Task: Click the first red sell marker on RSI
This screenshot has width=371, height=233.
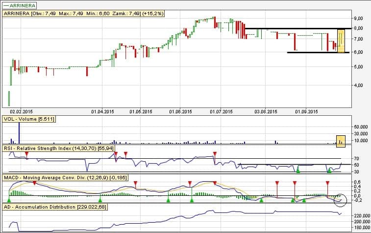Action: pyautogui.click(x=27, y=154)
